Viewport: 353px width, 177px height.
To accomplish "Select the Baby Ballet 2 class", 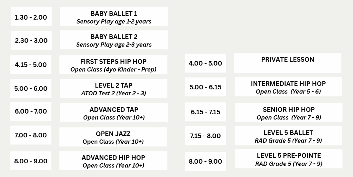I will click(x=114, y=40).
